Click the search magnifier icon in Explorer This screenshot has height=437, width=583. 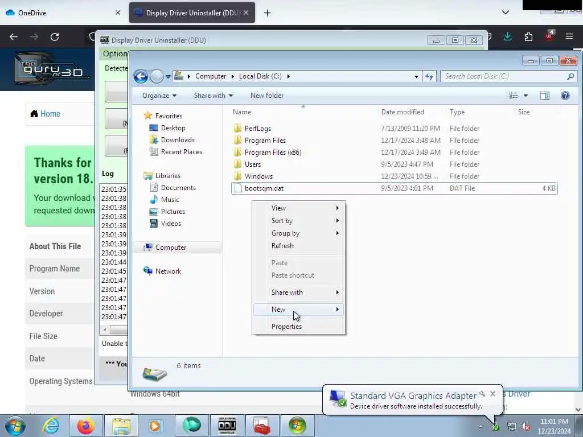click(570, 76)
